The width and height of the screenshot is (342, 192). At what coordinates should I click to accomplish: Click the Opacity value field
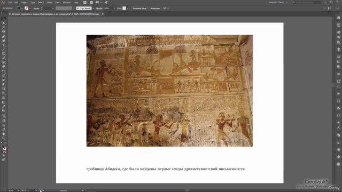(x=108, y=9)
